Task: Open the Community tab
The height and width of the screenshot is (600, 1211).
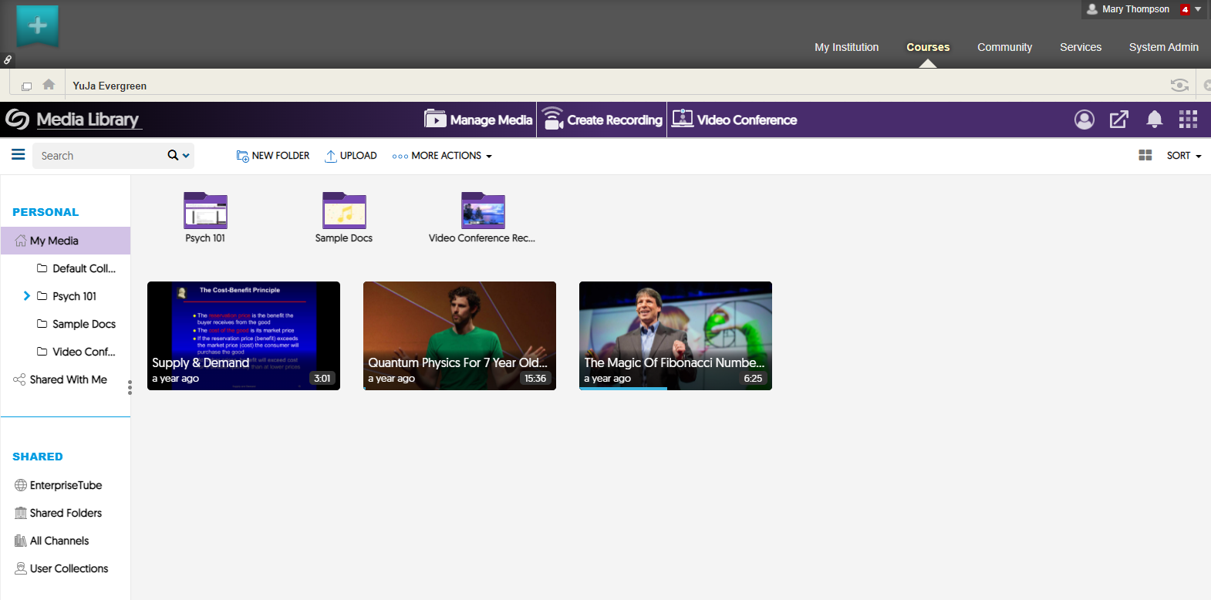Action: 1004,47
